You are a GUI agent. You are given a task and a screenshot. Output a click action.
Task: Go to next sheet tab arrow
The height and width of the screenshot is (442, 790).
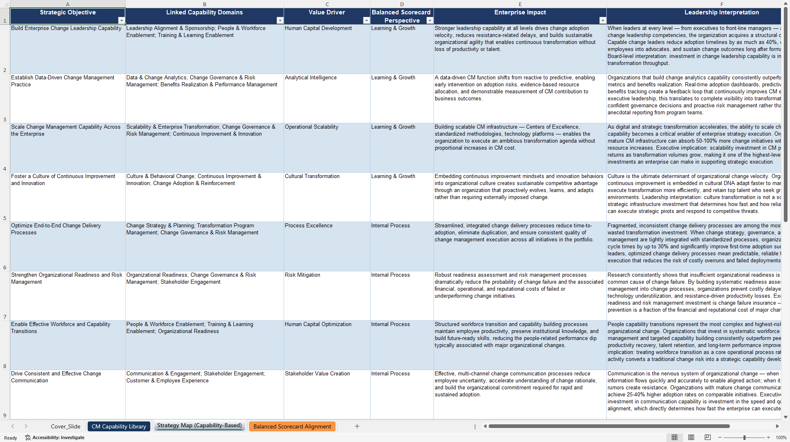click(26, 426)
